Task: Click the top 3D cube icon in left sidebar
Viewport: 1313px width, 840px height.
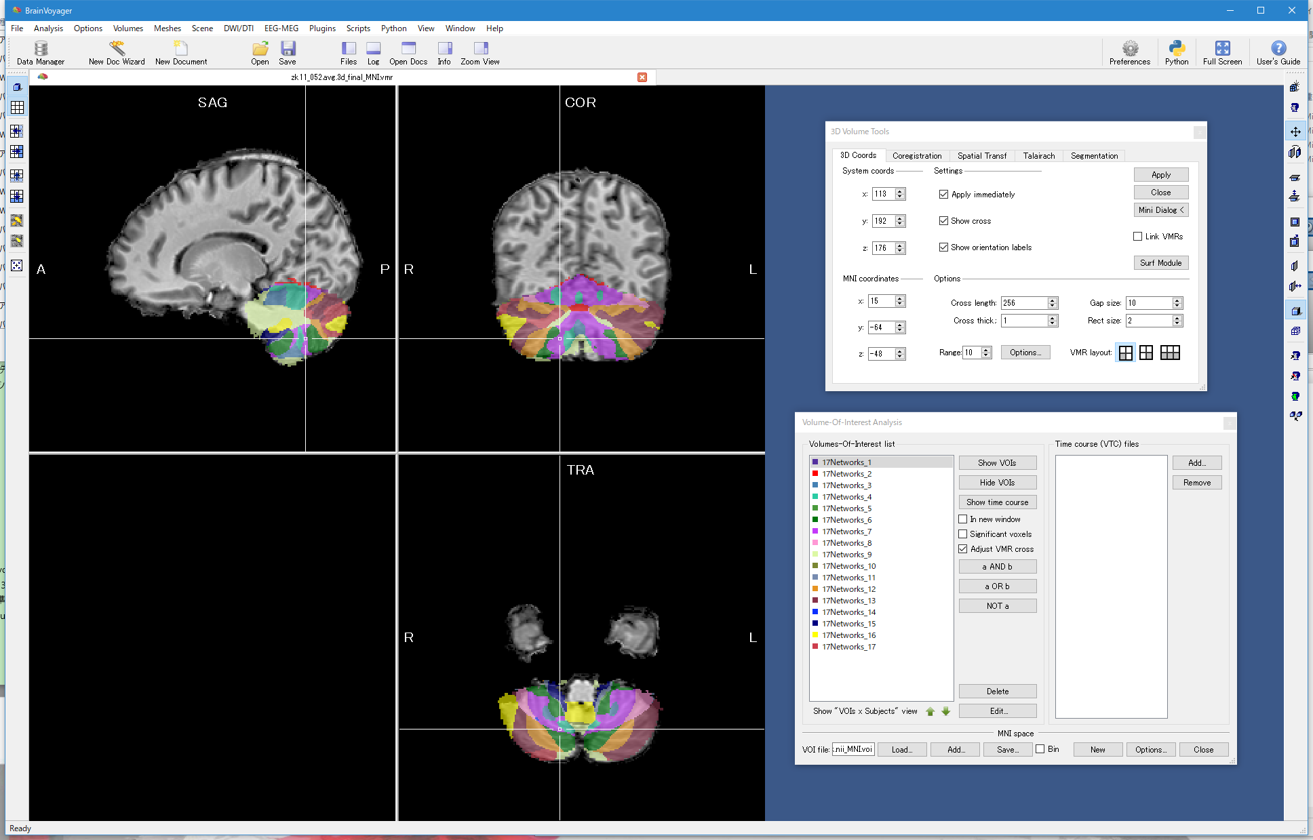Action: pyautogui.click(x=17, y=87)
